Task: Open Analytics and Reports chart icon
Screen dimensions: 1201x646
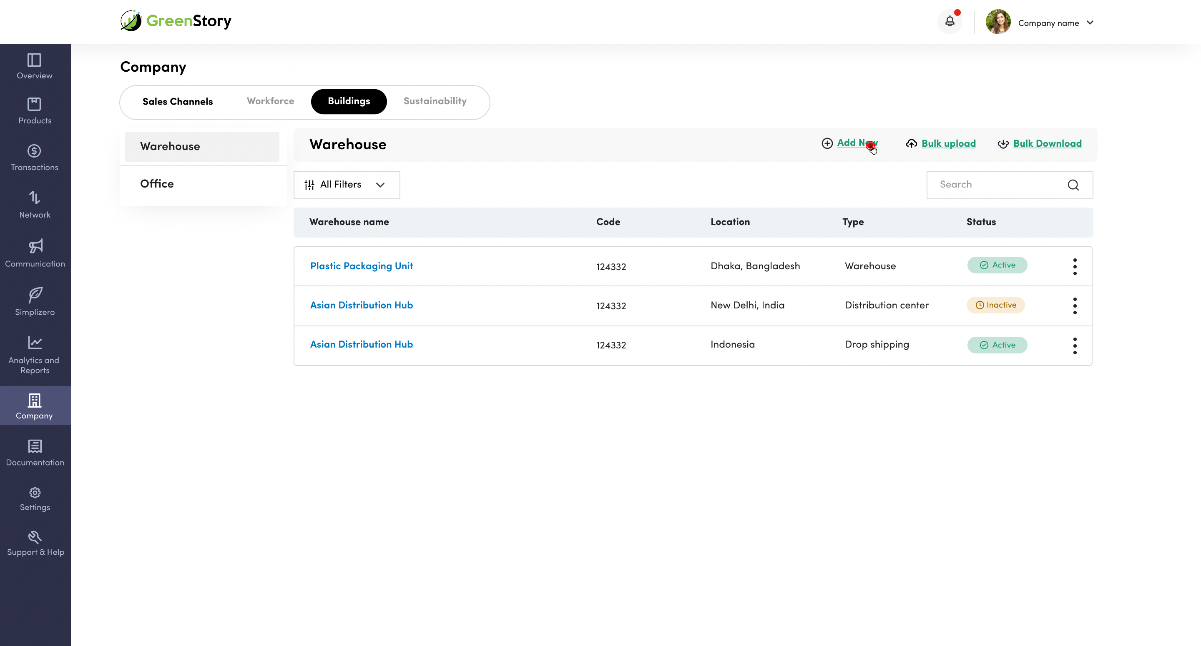Action: [35, 343]
